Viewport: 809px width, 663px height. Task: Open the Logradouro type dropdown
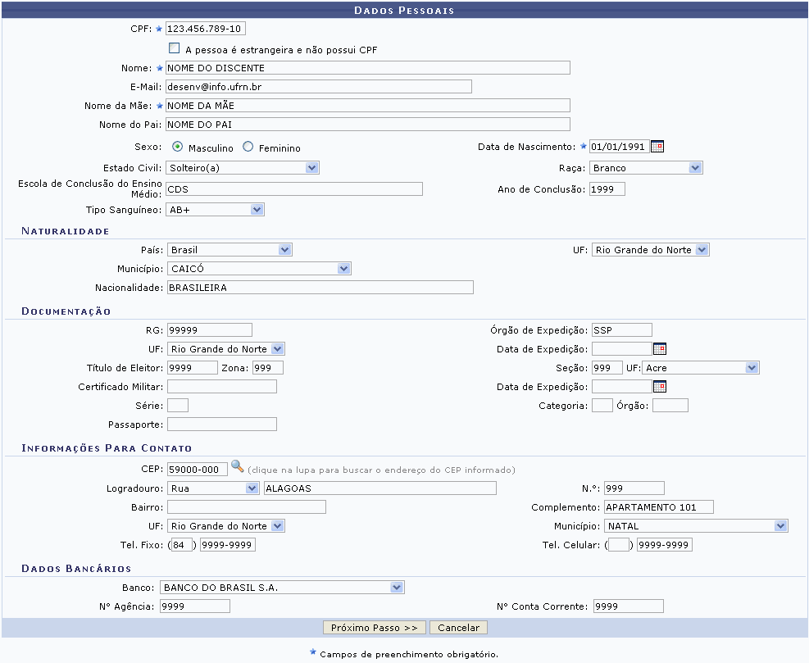point(213,488)
